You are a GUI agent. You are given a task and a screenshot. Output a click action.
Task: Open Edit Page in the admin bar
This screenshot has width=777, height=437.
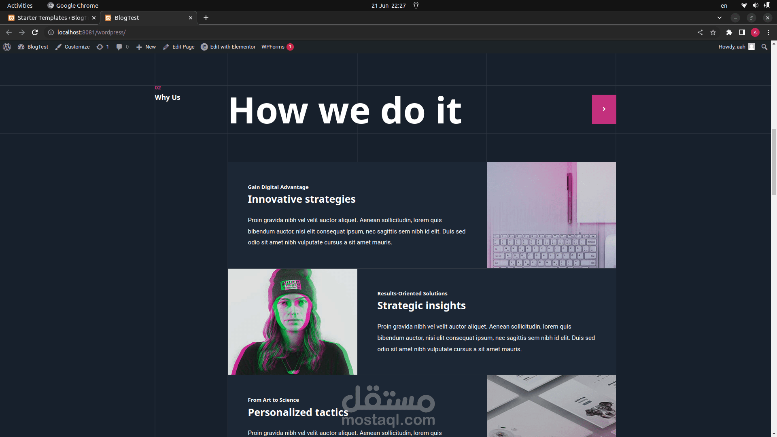[178, 47]
